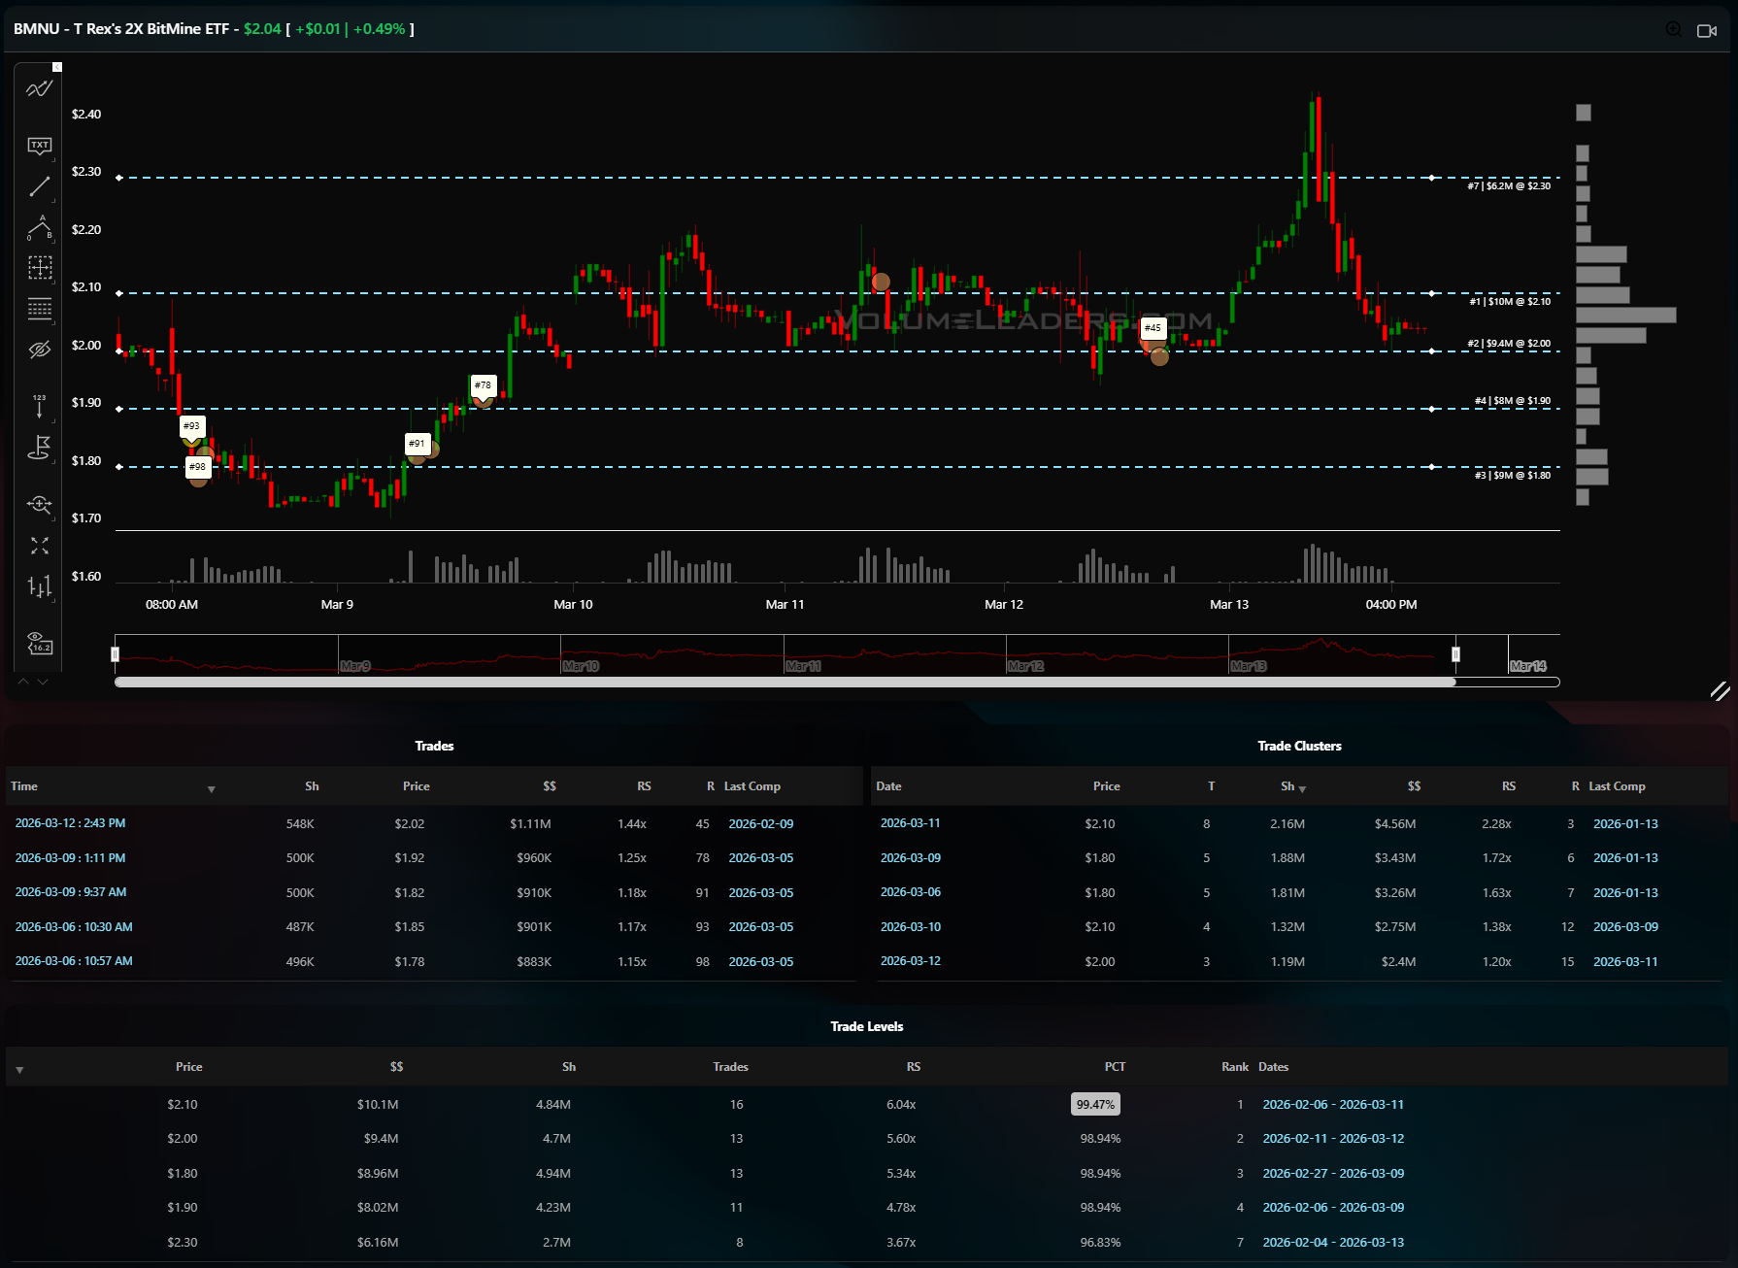This screenshot has height=1268, width=1738.
Task: Open trade 2026-03-06 : 10:57 AM
Action: [74, 961]
